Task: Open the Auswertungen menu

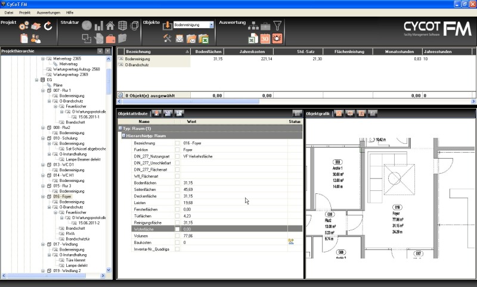Action: (x=47, y=12)
